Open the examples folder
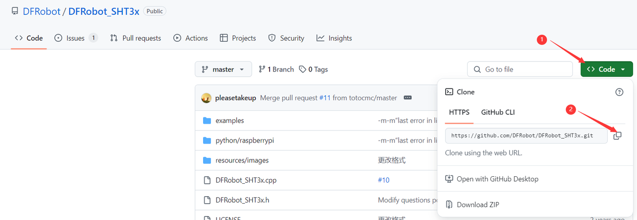Image resolution: width=637 pixels, height=220 pixels. 229,121
